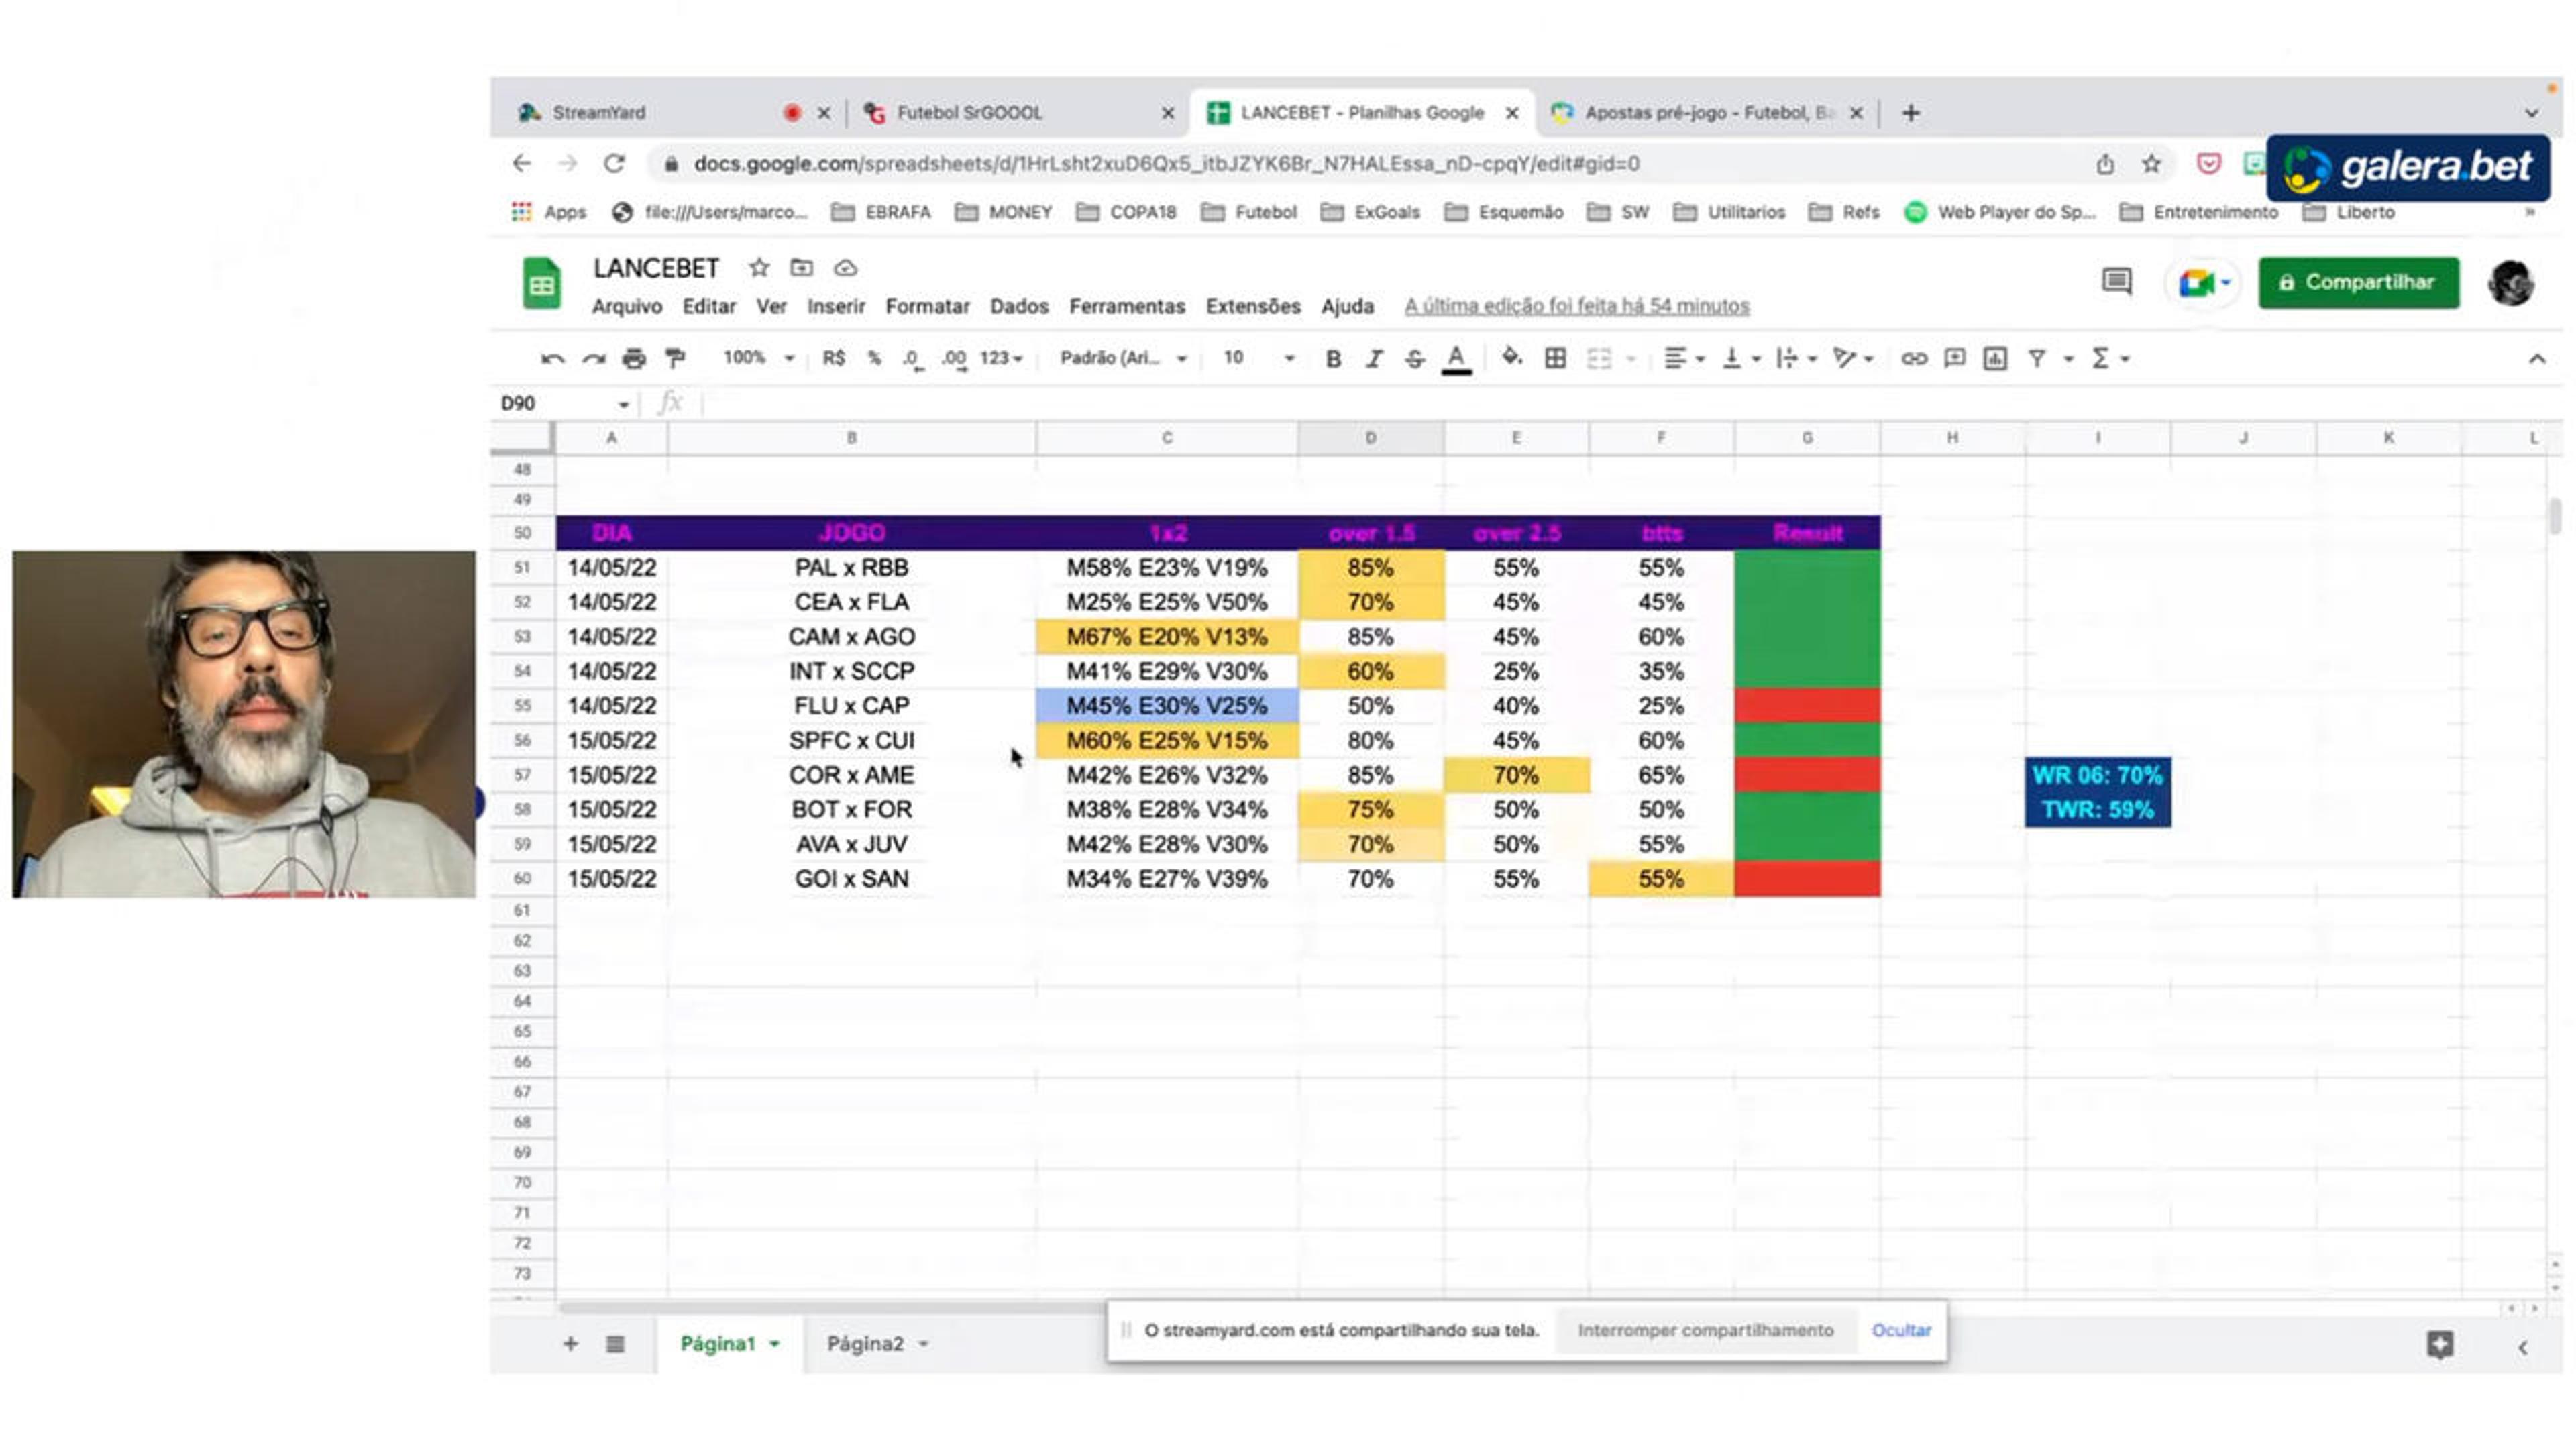Viewport: 2576px width, 1449px height.
Task: Toggle strikethrough formatting
Action: [1414, 358]
